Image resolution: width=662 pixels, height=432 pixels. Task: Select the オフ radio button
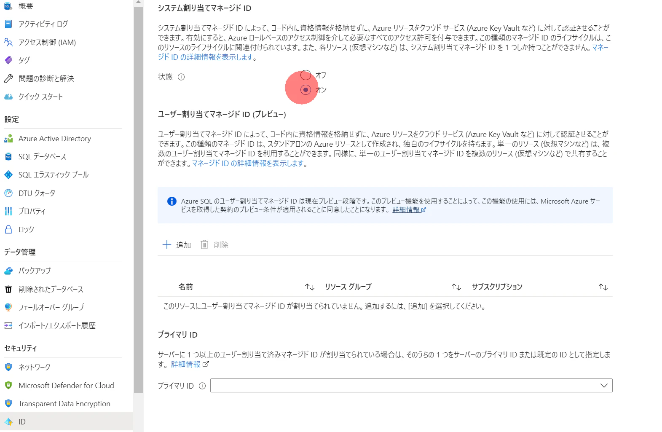[306, 75]
